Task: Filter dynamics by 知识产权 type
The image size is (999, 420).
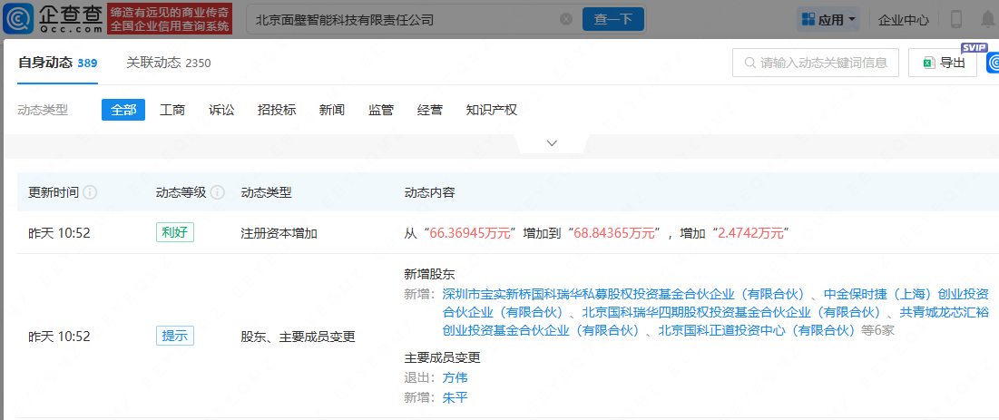Action: [491, 110]
